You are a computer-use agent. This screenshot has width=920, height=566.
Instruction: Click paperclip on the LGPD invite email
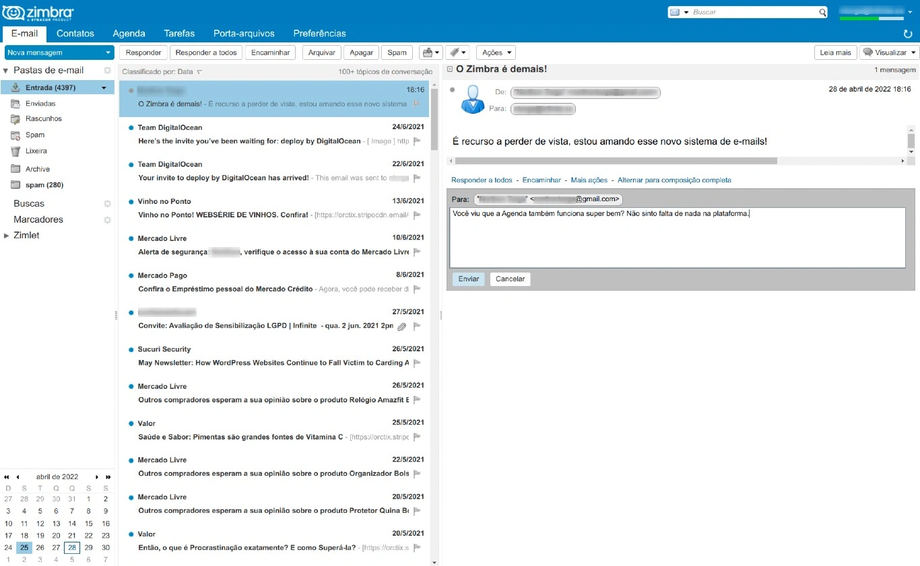point(401,326)
